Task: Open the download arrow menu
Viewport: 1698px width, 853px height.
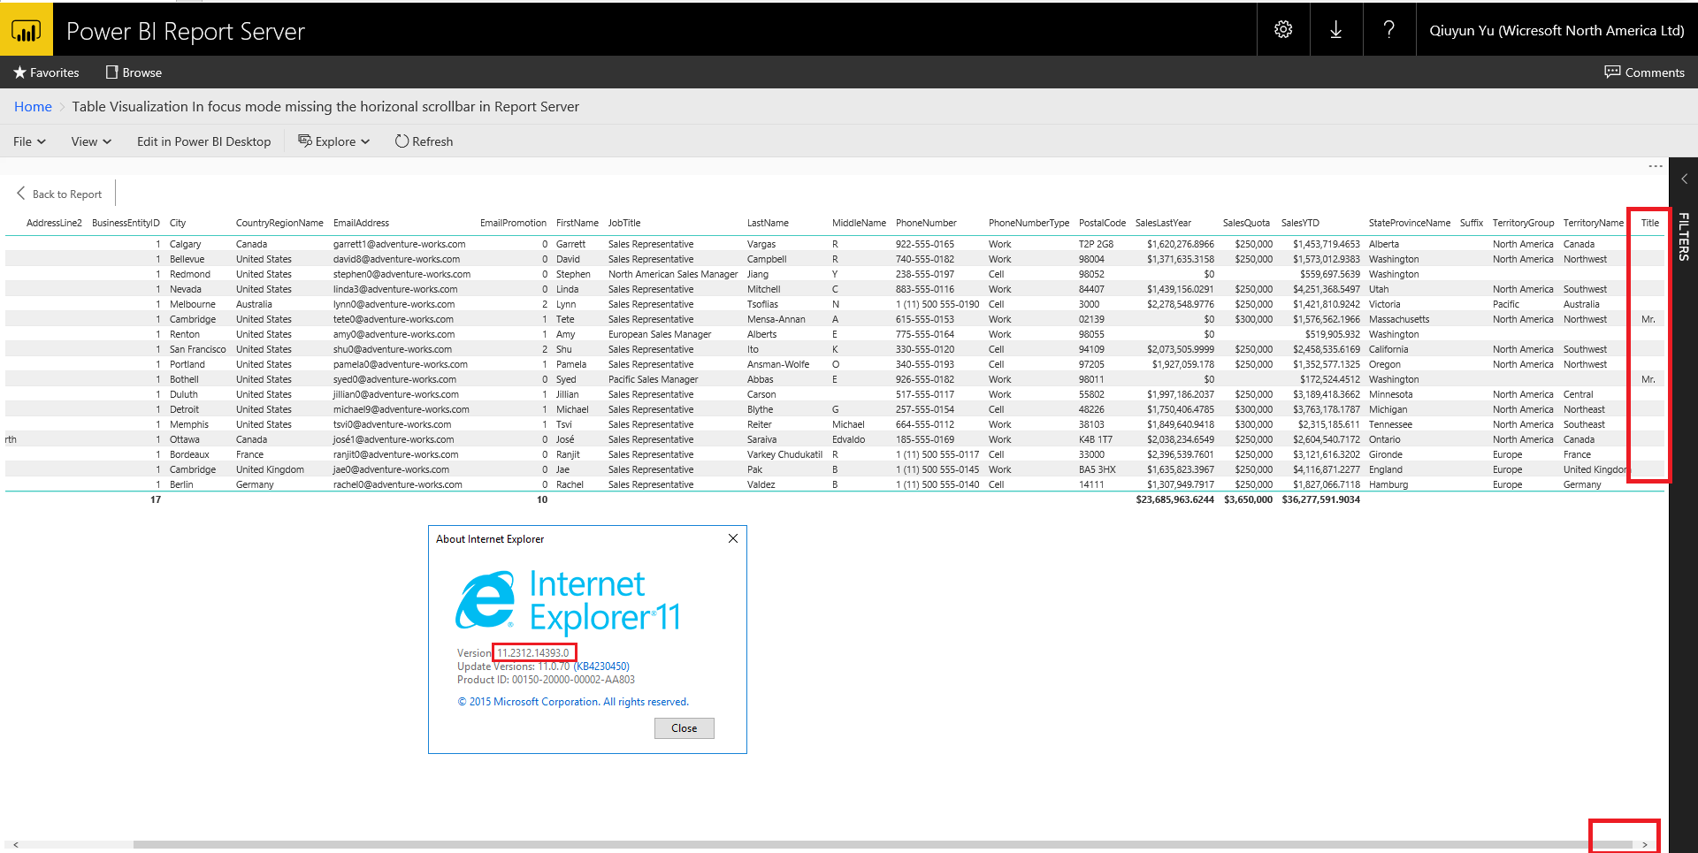Action: tap(1336, 30)
